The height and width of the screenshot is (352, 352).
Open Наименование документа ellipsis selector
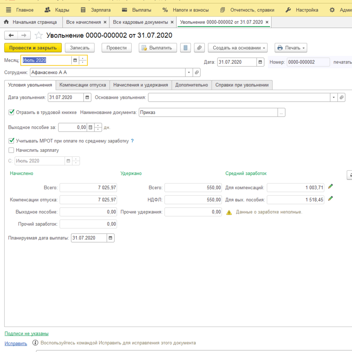point(281,112)
